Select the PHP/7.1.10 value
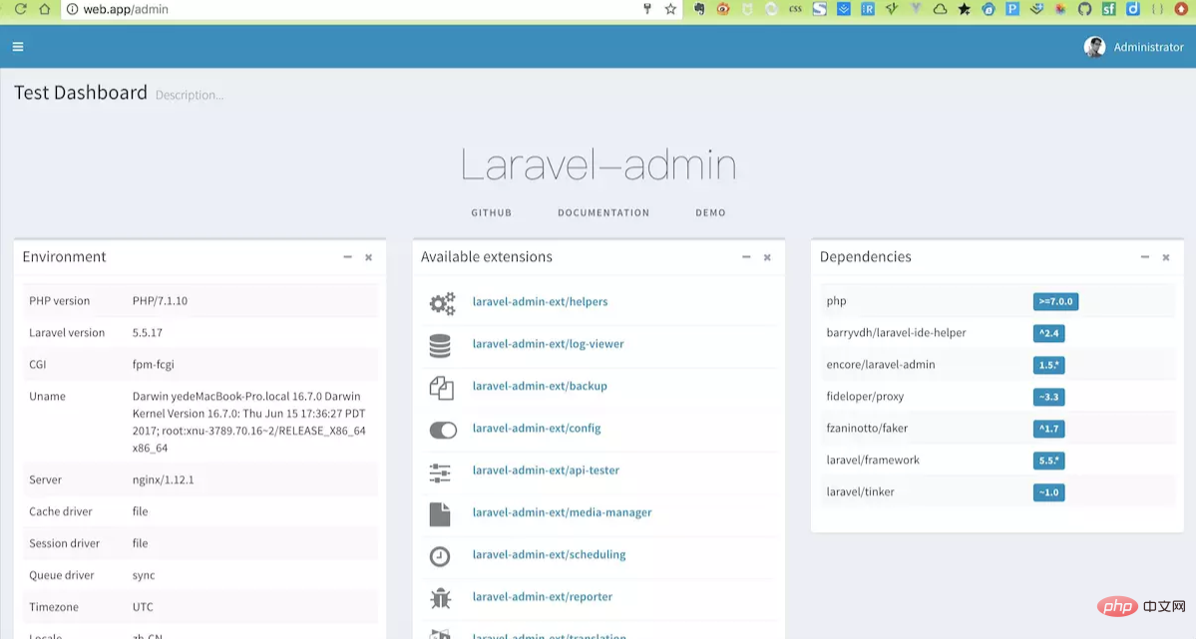Viewport: 1196px width, 639px height. [161, 301]
